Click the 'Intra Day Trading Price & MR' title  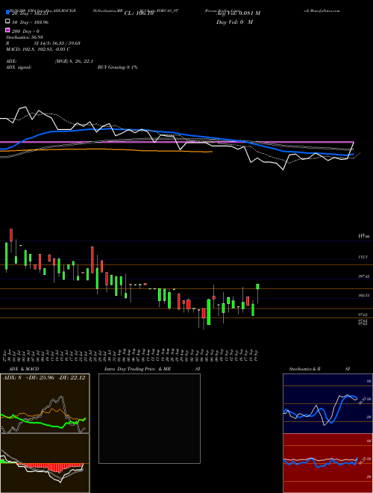tap(137, 369)
